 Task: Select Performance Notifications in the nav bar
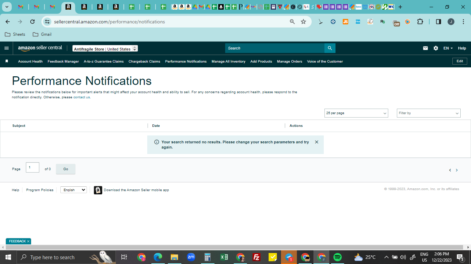(x=186, y=62)
